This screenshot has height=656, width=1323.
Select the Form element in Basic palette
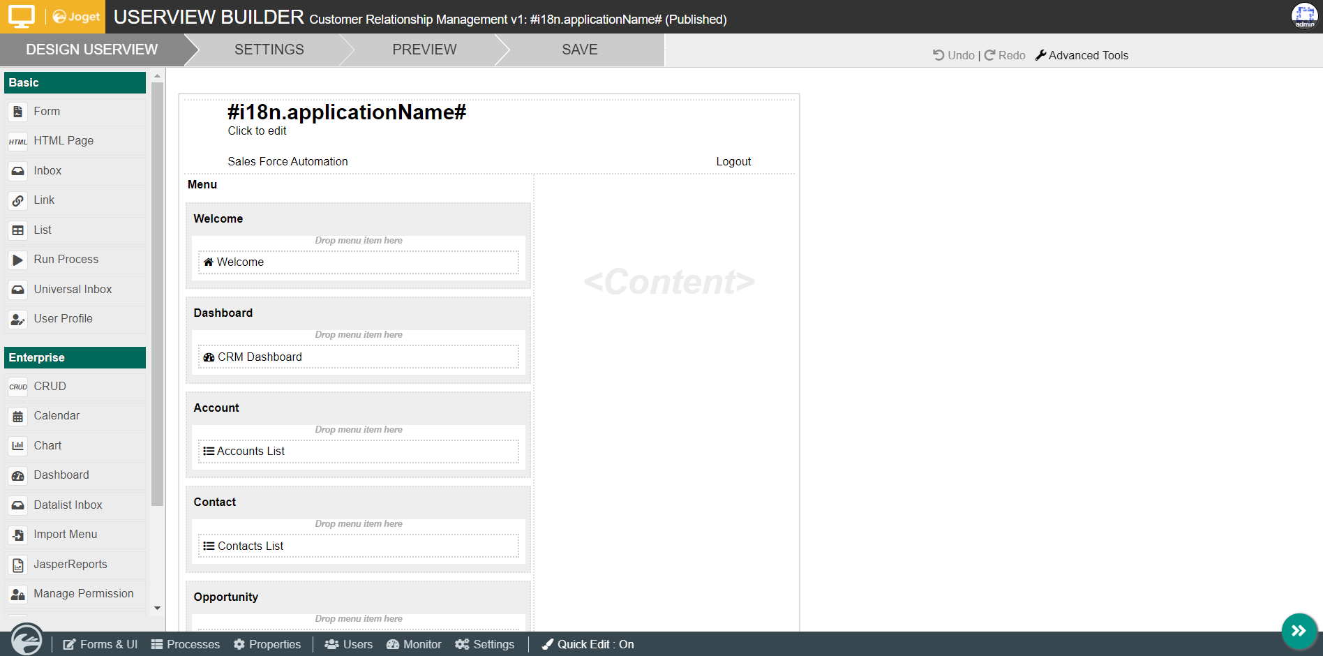46,111
